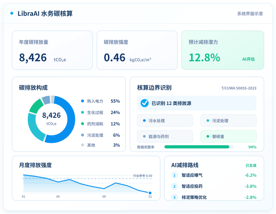
Task: Click the December endpoint dot on line chart
Action: coord(150,193)
